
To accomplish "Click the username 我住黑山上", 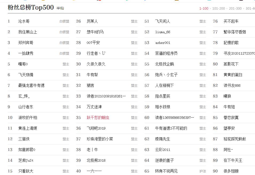I will click(28, 32).
